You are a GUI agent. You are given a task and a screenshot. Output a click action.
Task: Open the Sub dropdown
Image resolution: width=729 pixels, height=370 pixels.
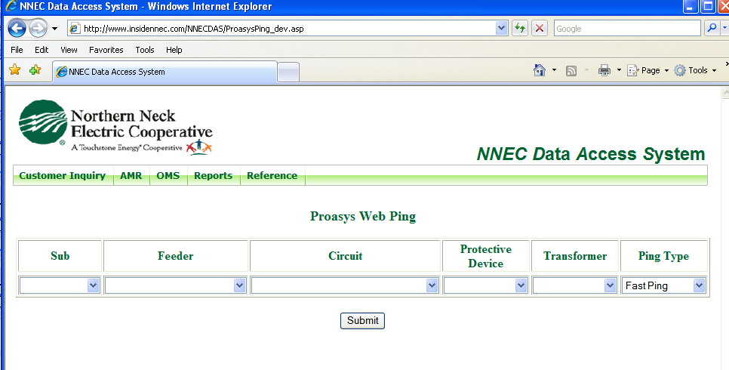click(60, 285)
